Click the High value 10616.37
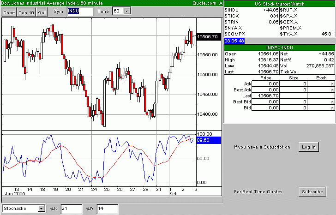The width and height of the screenshot is (336, 215). coord(268,60)
